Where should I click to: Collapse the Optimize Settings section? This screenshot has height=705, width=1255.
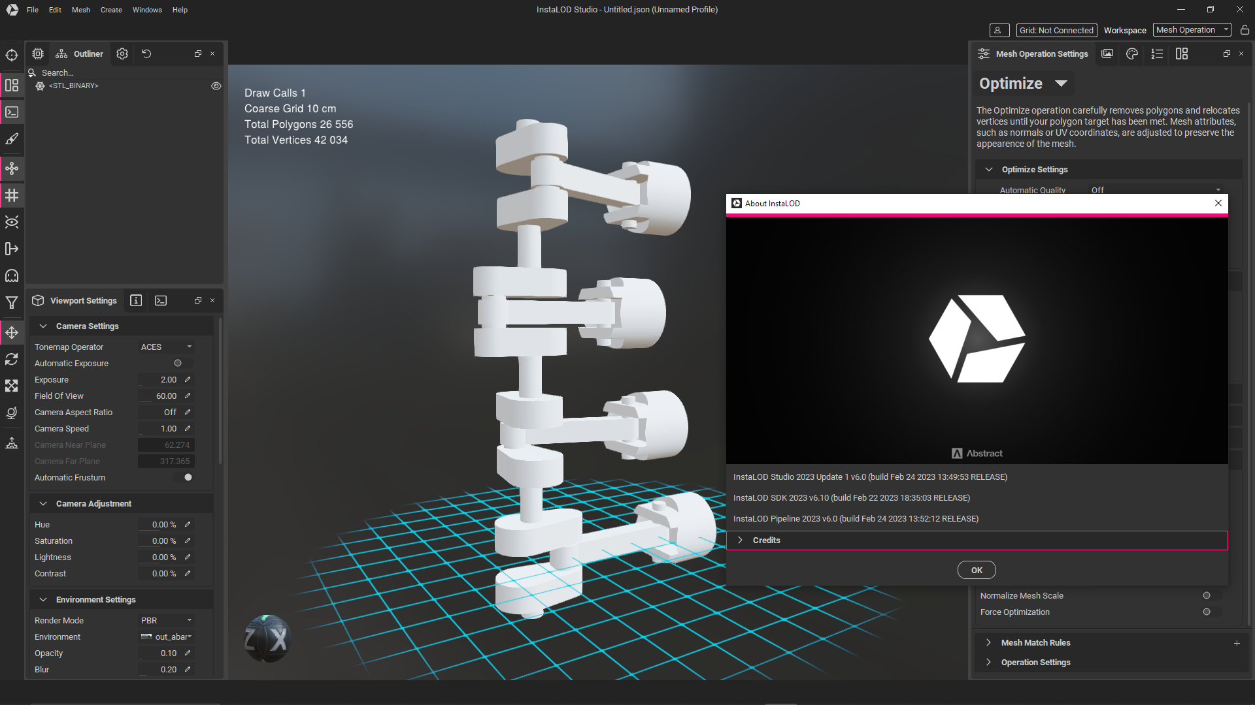[x=989, y=169]
